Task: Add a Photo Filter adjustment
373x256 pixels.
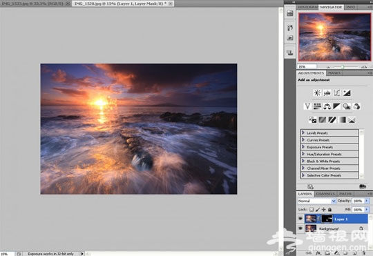Action: tap(347, 106)
